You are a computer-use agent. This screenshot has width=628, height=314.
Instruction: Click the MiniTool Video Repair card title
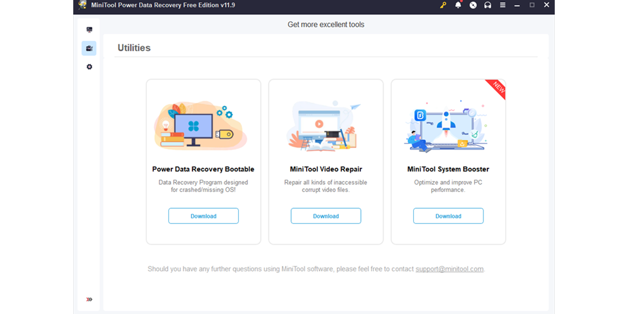click(x=326, y=169)
